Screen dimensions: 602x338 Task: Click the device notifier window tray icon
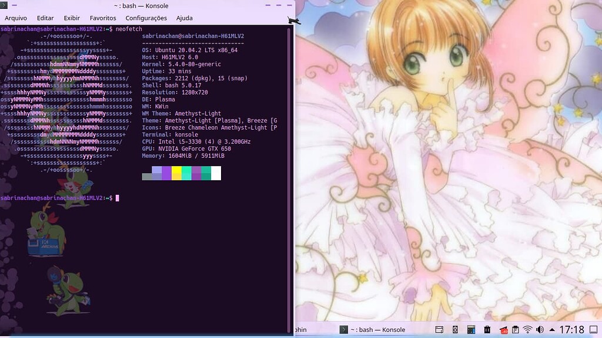(439, 330)
